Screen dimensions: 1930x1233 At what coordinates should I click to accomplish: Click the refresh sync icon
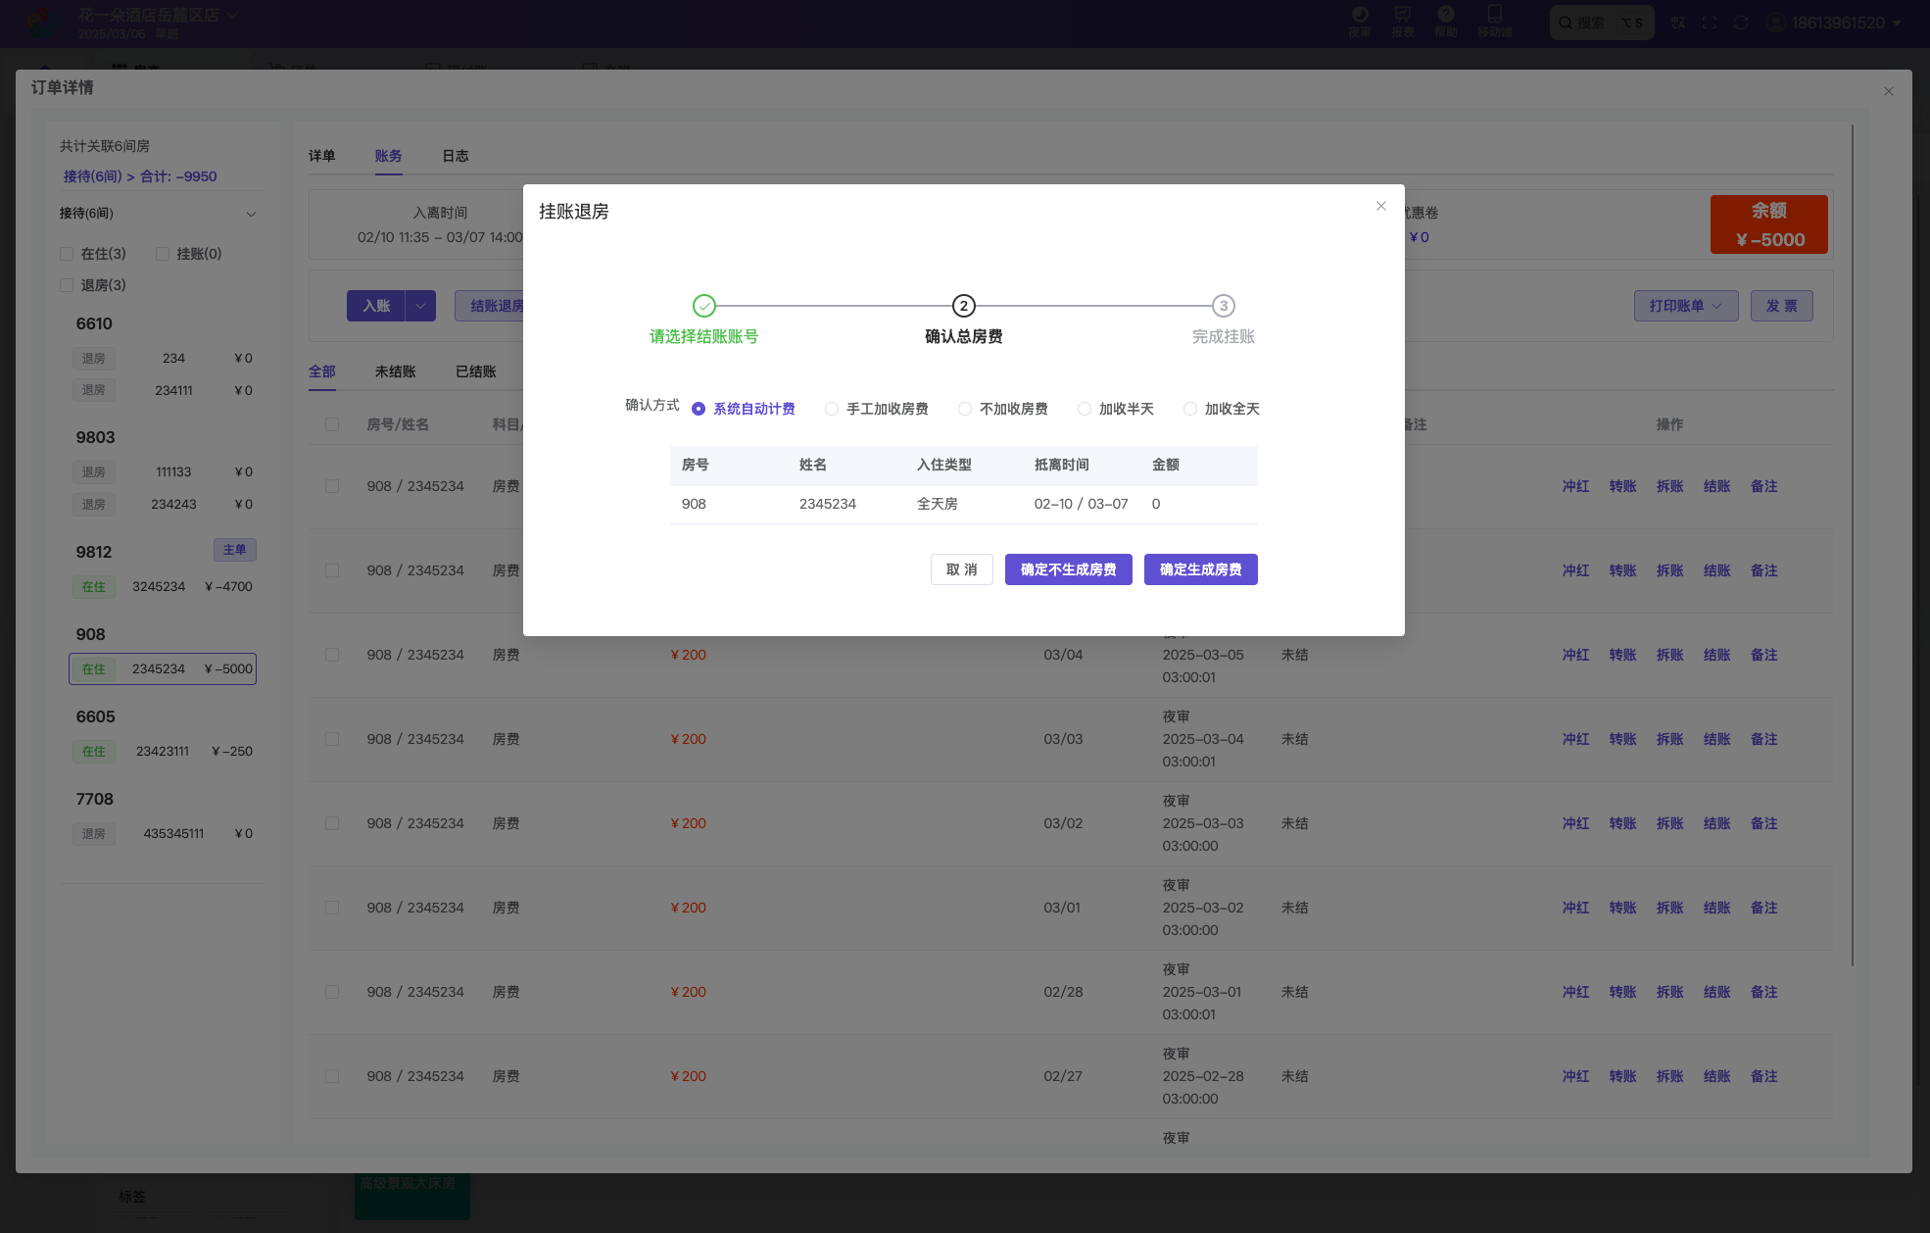pyautogui.click(x=1741, y=23)
